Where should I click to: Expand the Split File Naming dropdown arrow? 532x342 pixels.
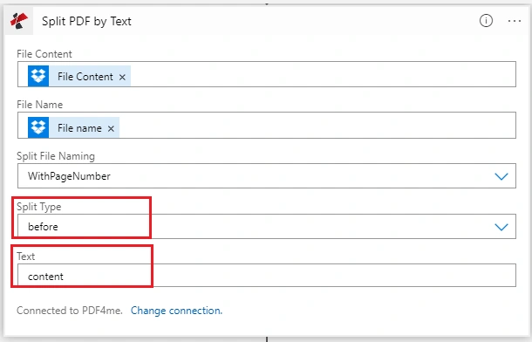point(501,176)
